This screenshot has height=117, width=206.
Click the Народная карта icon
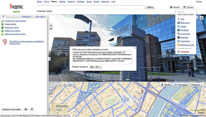pyautogui.click(x=2, y=28)
